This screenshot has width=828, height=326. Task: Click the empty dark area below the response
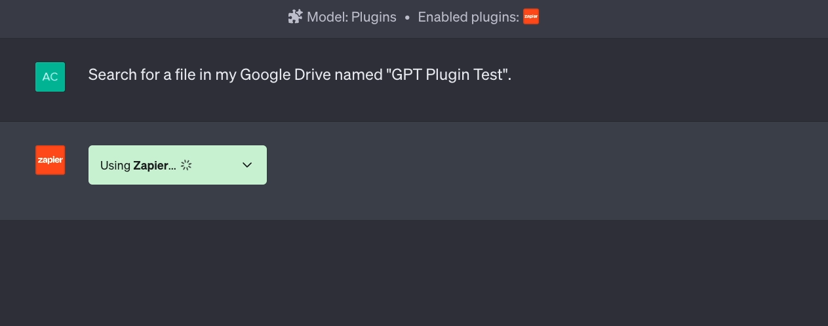click(414, 273)
